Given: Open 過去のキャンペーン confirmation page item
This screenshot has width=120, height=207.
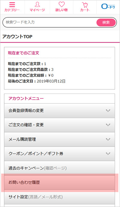Looking at the screenshot, I should (59, 168).
